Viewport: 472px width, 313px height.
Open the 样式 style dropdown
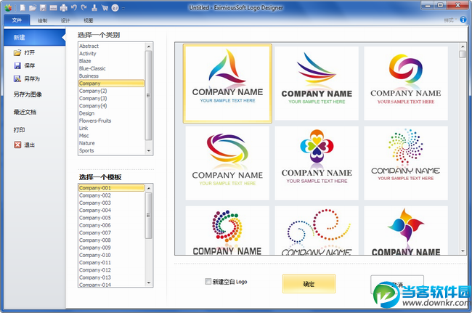pos(449,20)
